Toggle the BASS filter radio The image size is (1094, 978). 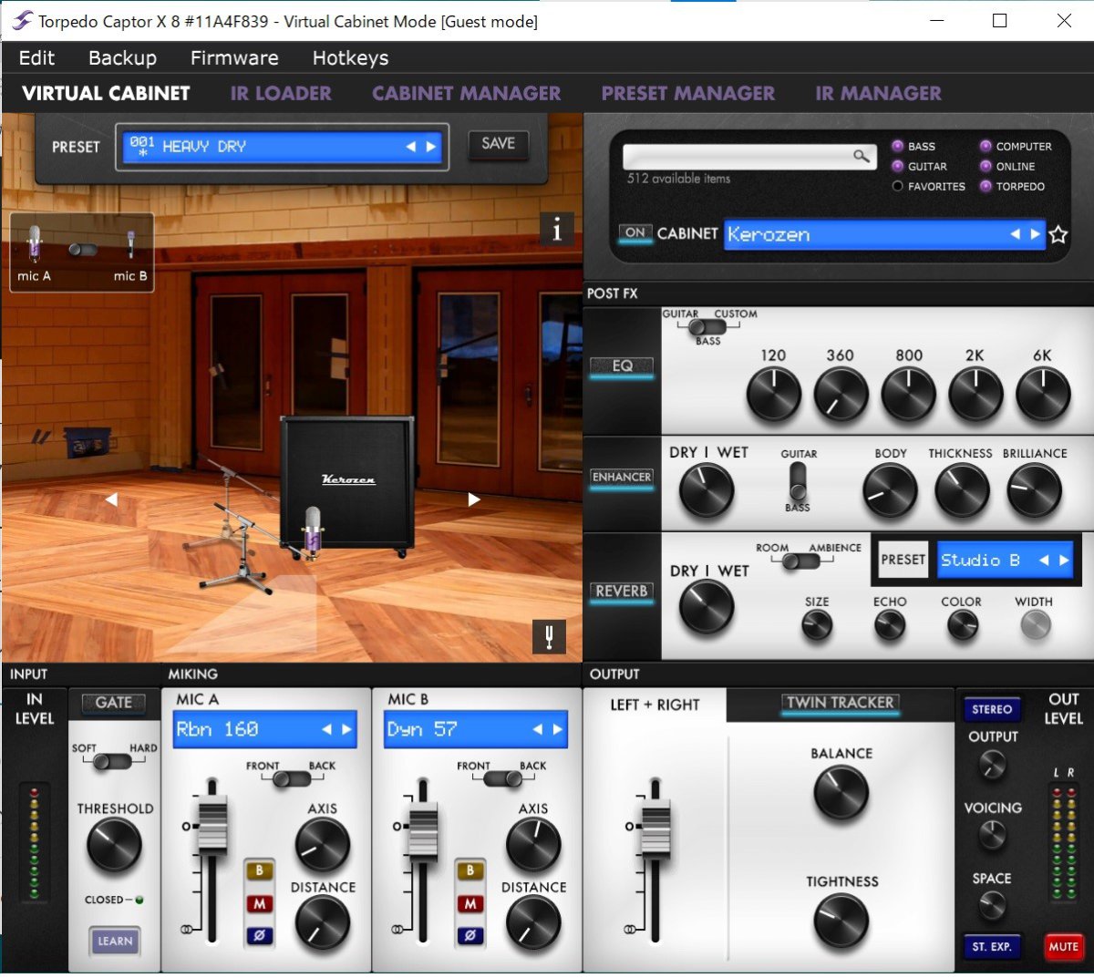[x=897, y=146]
